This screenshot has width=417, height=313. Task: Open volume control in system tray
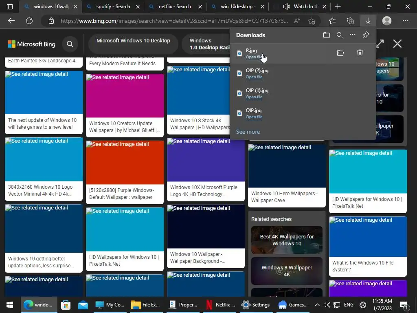point(327,305)
